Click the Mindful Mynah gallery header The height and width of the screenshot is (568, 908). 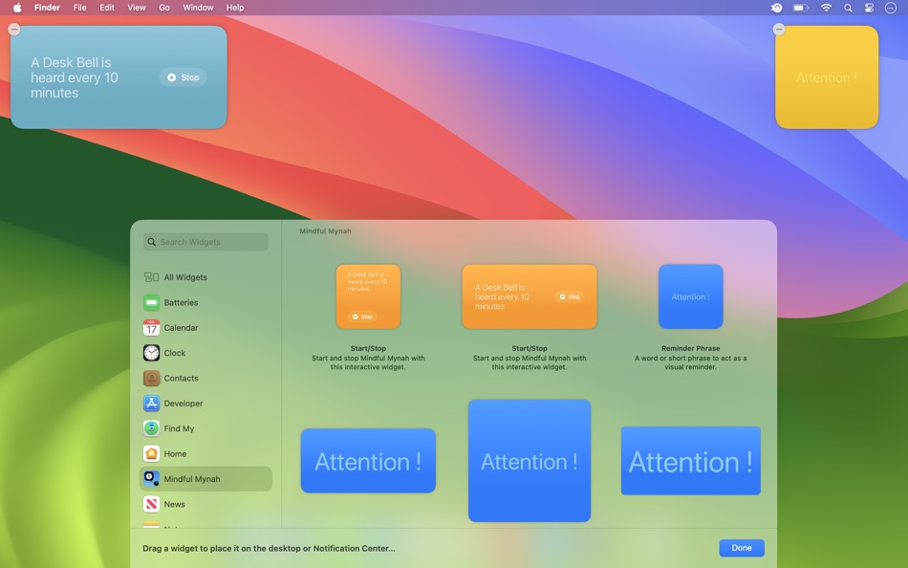tap(325, 230)
